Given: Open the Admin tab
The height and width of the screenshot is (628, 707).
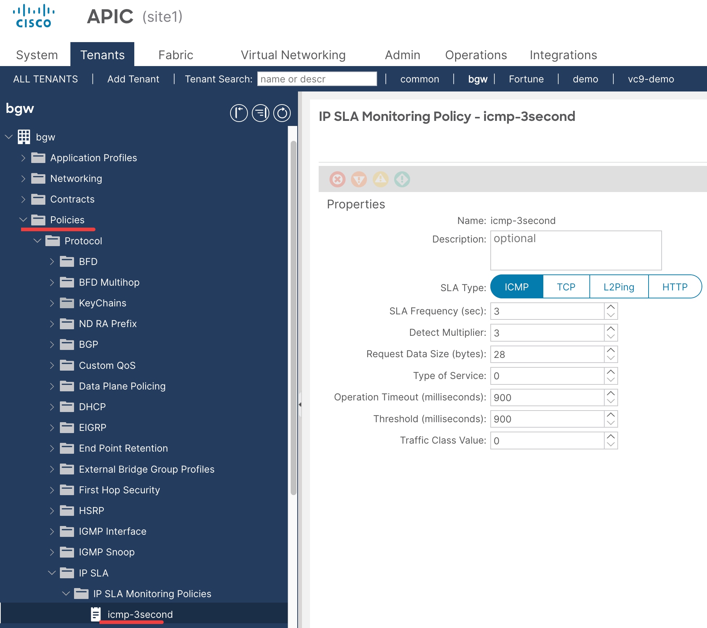Looking at the screenshot, I should pyautogui.click(x=402, y=55).
